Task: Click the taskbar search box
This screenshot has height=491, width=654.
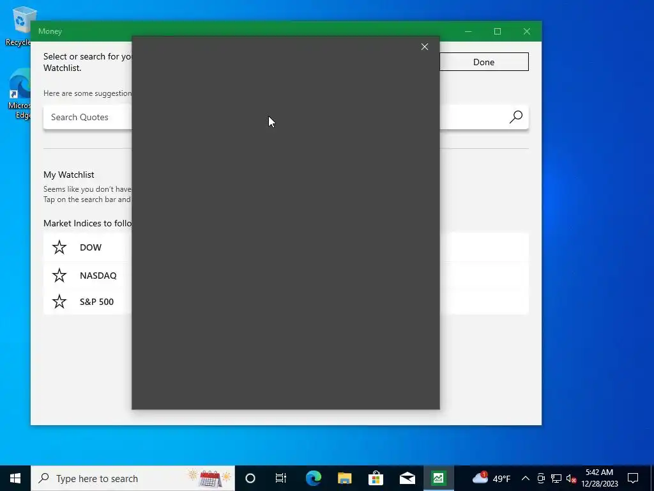Action: (x=133, y=478)
